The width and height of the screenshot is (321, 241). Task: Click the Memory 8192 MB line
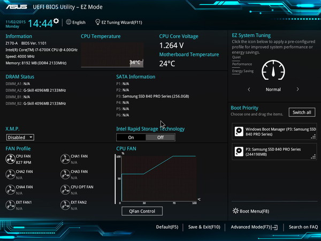click(36, 63)
